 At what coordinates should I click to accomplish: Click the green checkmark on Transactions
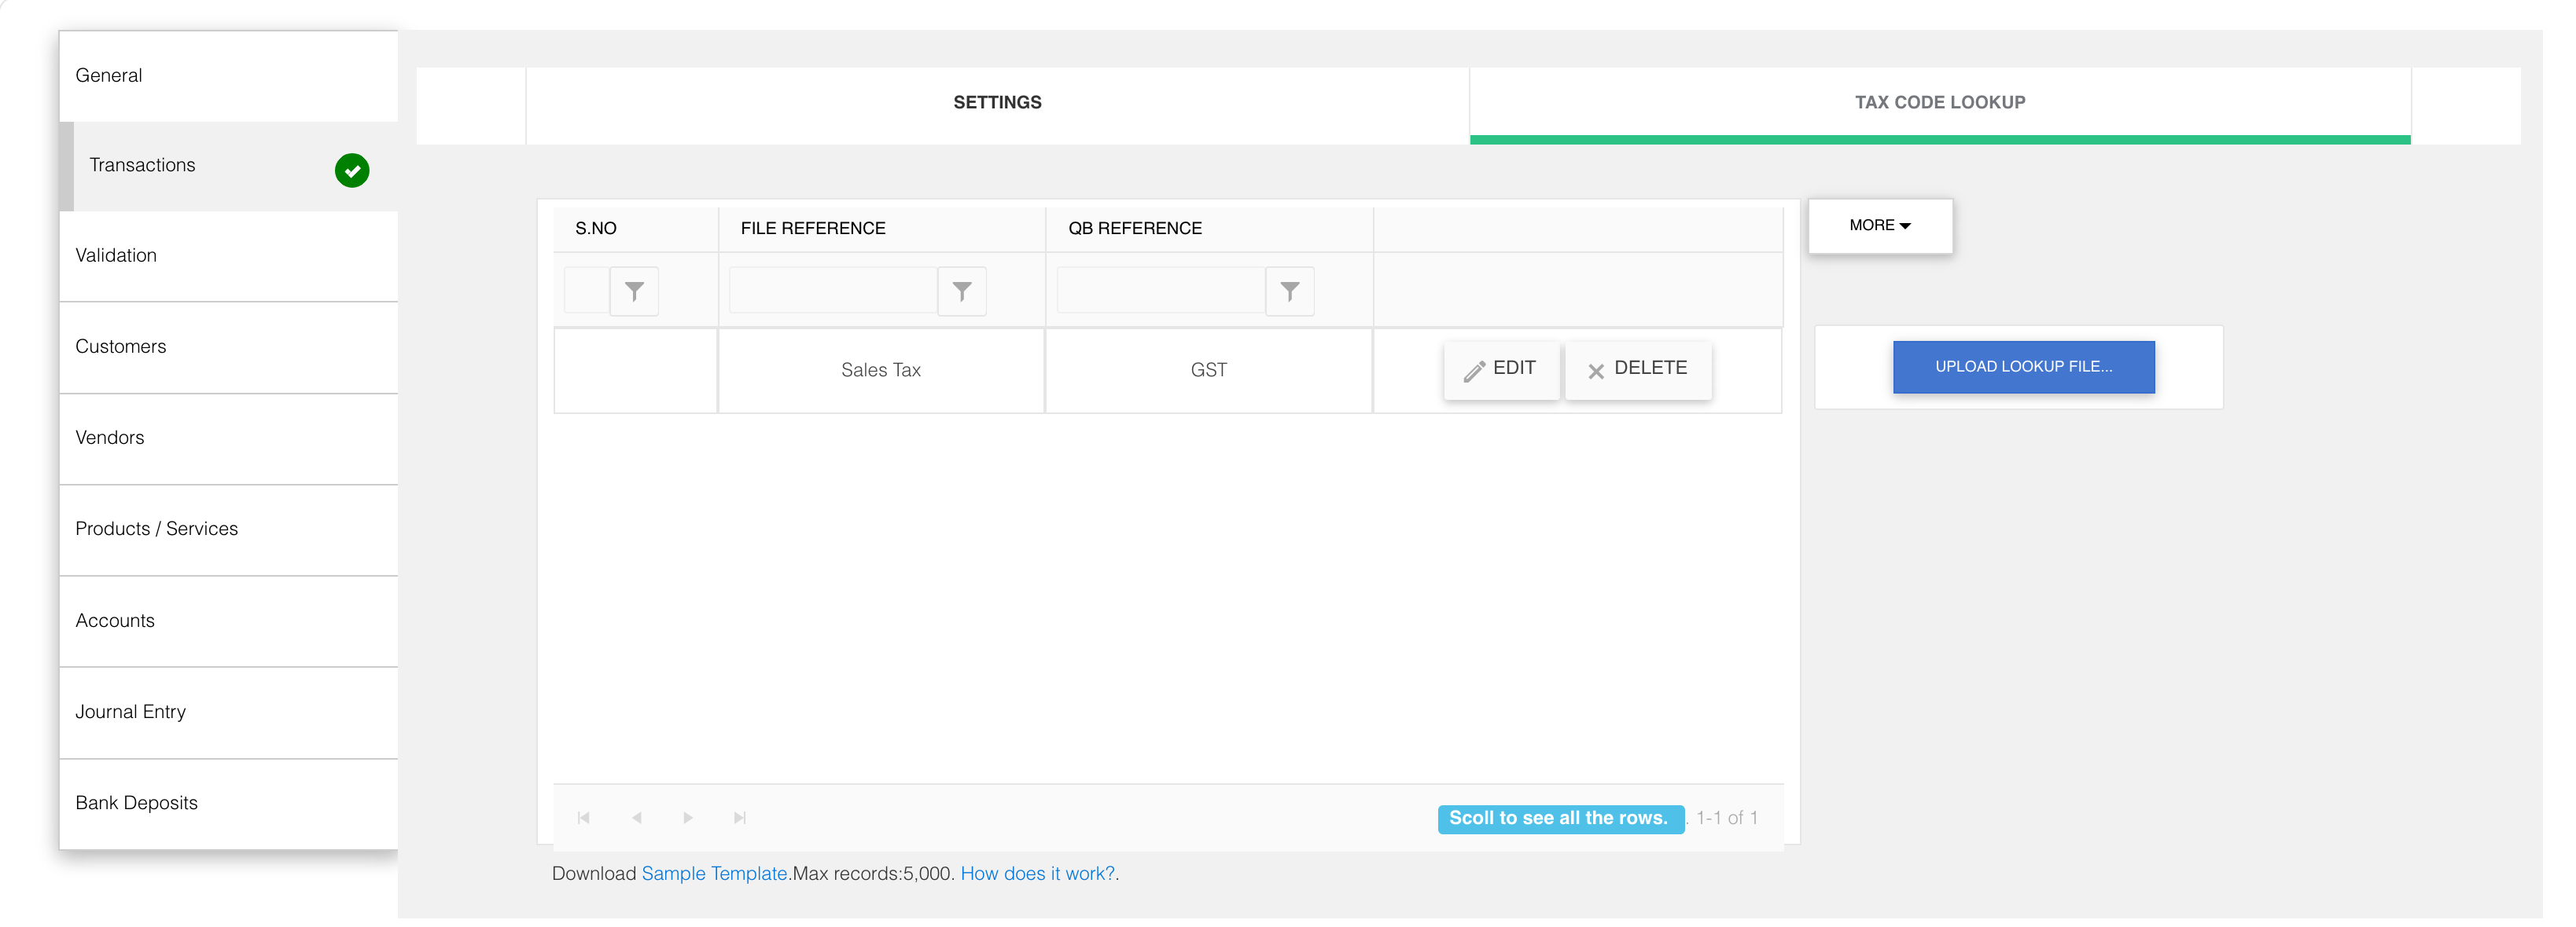(352, 170)
